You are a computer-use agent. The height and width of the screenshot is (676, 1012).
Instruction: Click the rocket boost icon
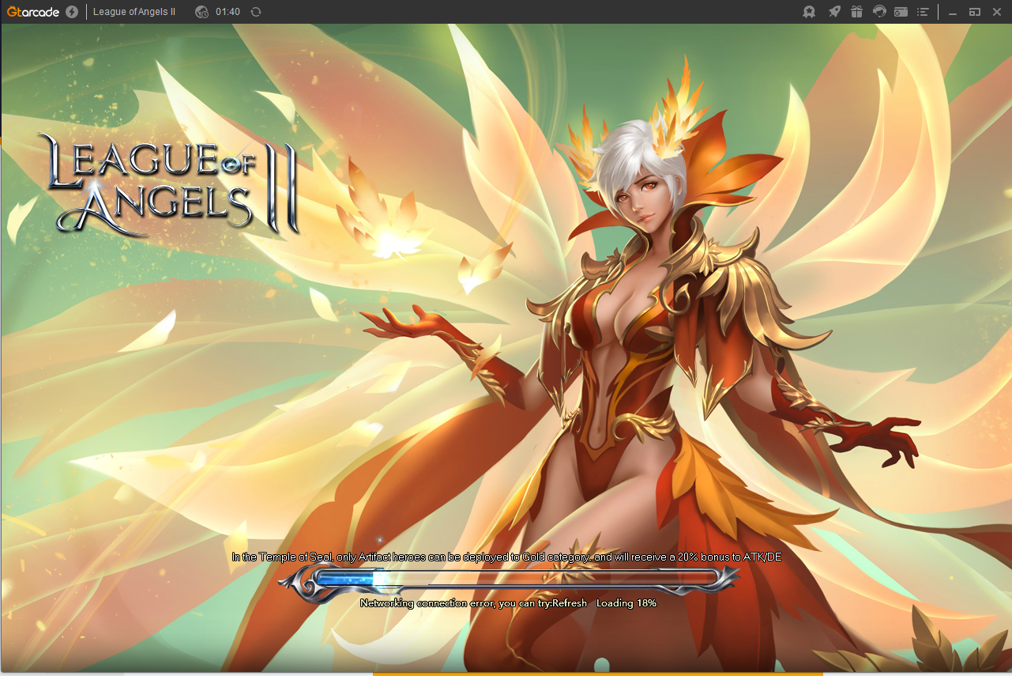click(834, 12)
